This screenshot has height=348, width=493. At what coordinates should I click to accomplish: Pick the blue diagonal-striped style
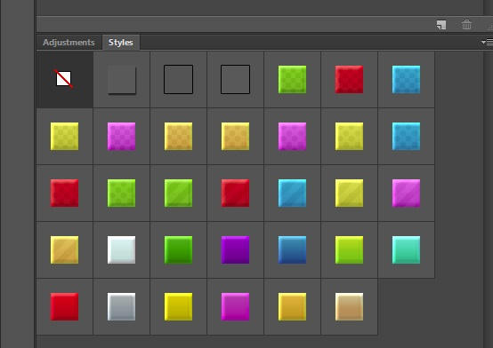(292, 193)
